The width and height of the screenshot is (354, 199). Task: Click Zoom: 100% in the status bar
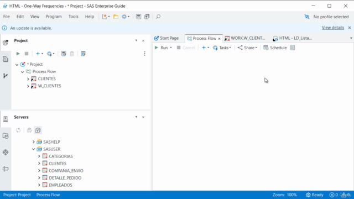pyautogui.click(x=285, y=195)
